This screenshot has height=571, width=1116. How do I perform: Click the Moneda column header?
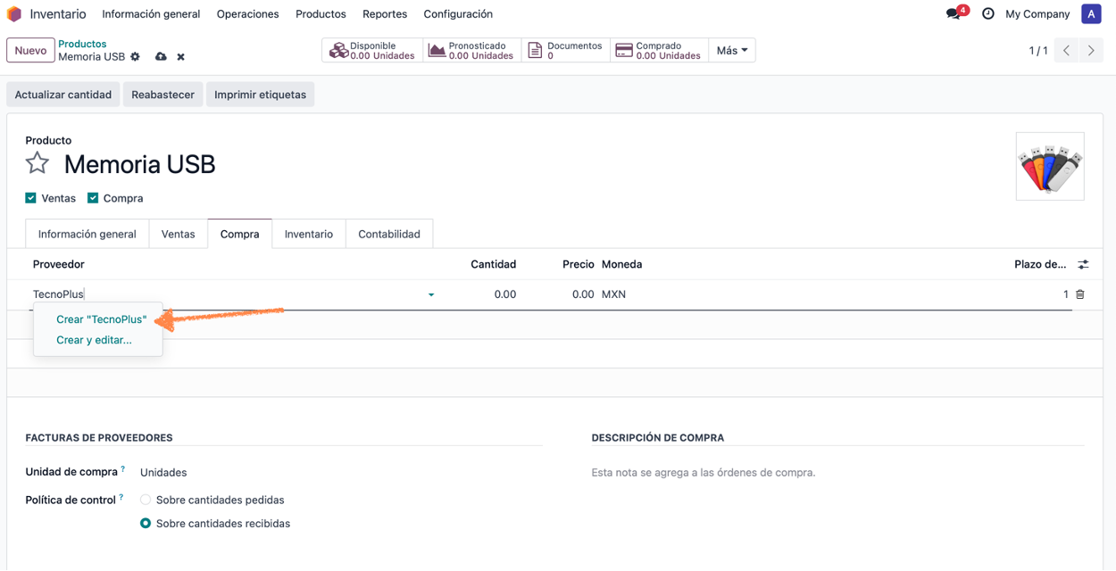click(x=622, y=264)
